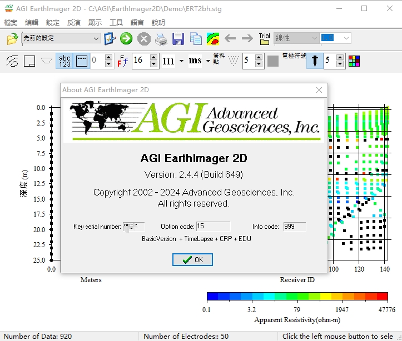
Task: Maximize the EarthImager 2D window
Action: click(x=364, y=8)
